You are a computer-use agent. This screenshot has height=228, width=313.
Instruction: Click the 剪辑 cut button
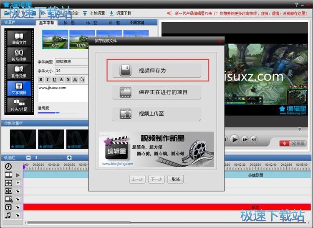[298, 143]
